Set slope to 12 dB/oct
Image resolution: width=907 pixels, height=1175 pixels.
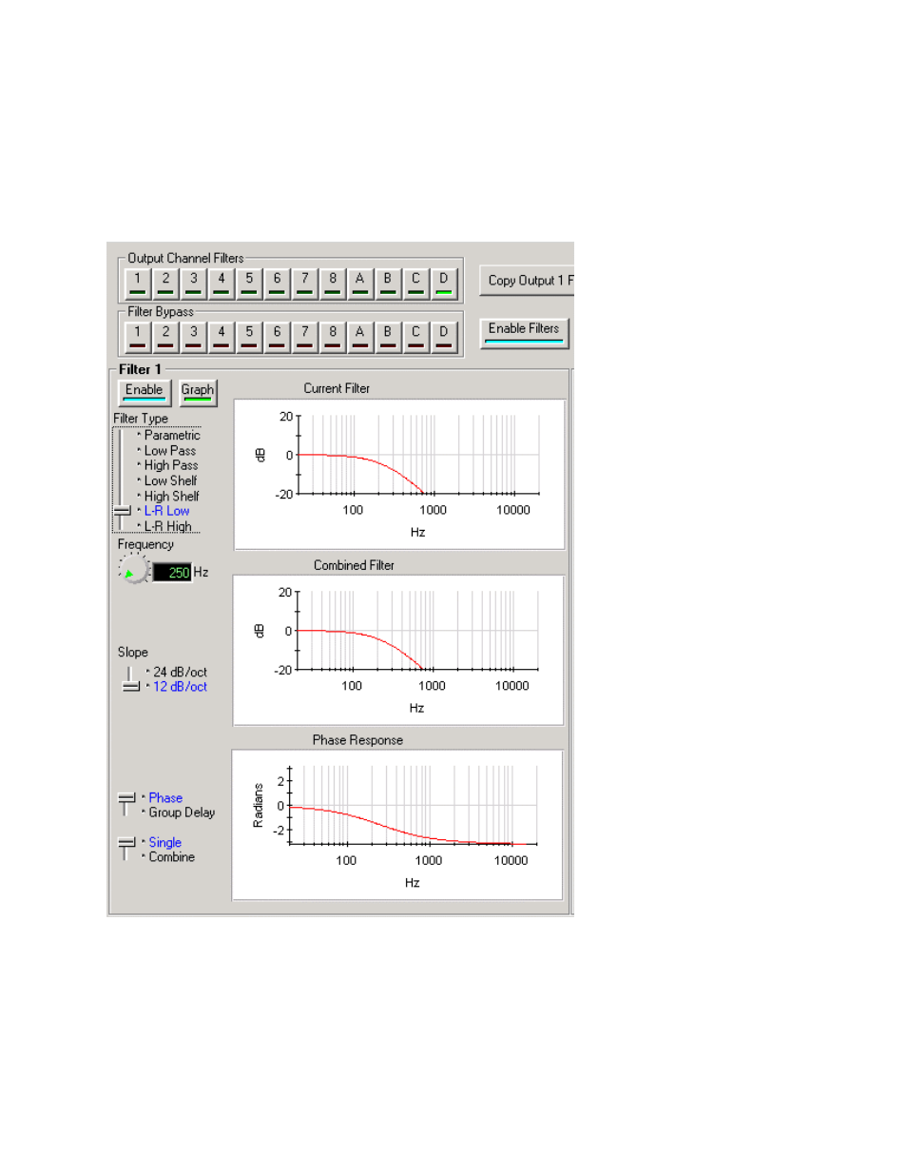coord(180,687)
